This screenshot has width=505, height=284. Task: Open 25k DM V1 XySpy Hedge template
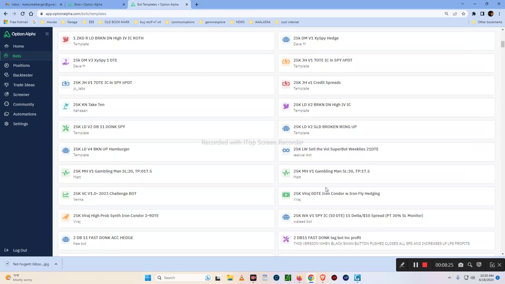click(x=387, y=41)
